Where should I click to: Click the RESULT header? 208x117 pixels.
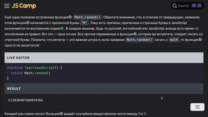[104, 89]
